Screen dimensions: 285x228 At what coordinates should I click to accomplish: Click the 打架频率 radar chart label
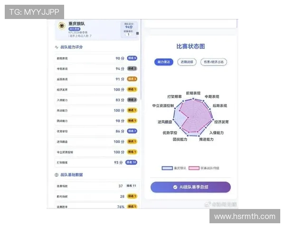174,97
